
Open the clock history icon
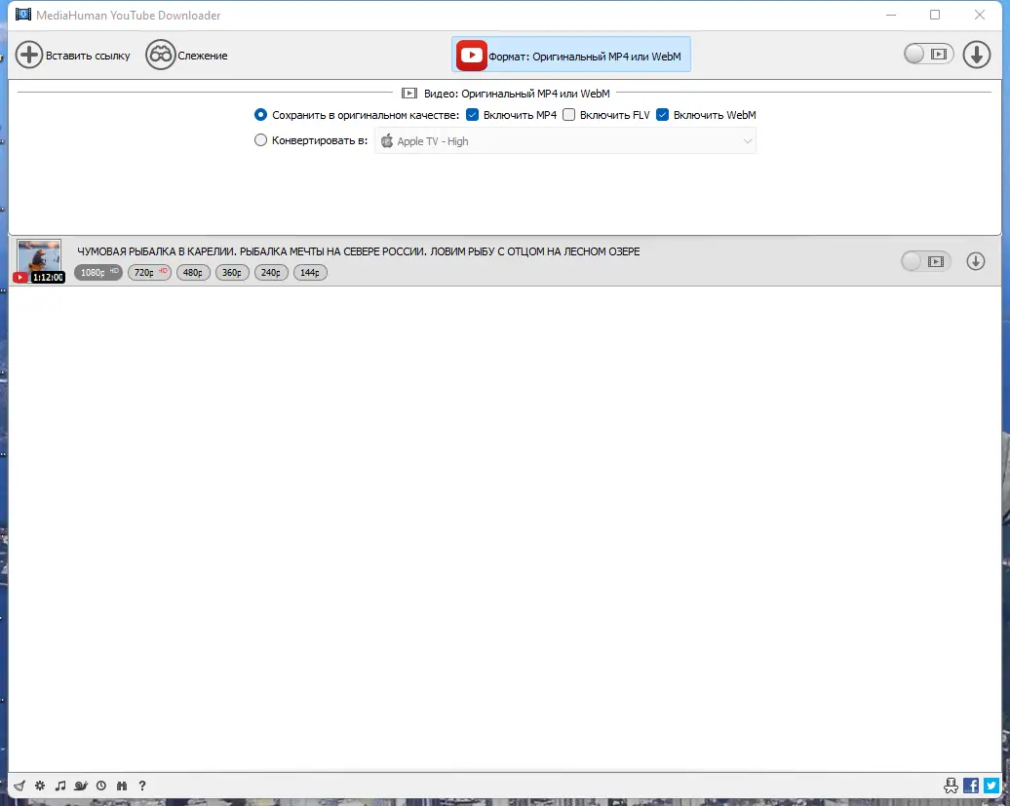click(x=101, y=786)
